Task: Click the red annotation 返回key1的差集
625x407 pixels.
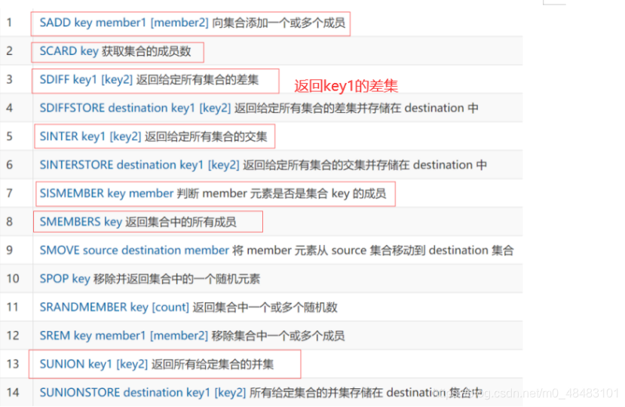Action: coord(346,86)
